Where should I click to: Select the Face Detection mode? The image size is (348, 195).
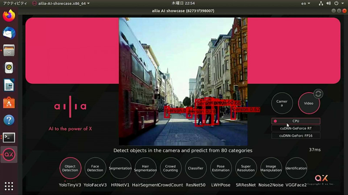click(x=95, y=168)
